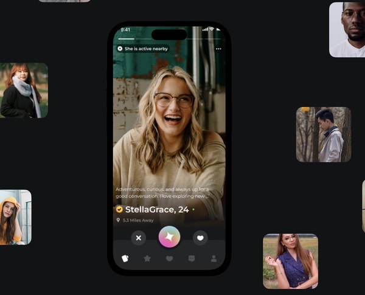Tap the X pass button
The height and width of the screenshot is (295, 365).
(139, 238)
